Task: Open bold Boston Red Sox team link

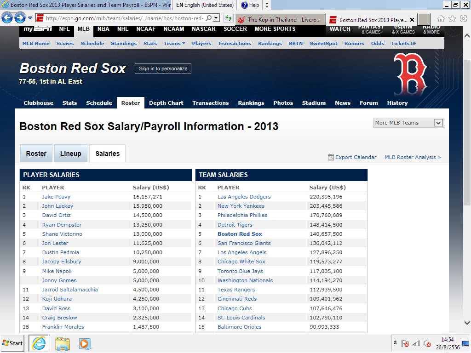Action: 240,234
